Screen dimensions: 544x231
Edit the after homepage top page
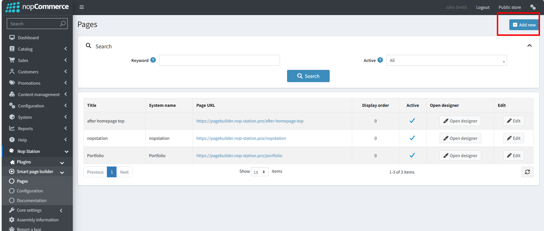click(x=514, y=121)
